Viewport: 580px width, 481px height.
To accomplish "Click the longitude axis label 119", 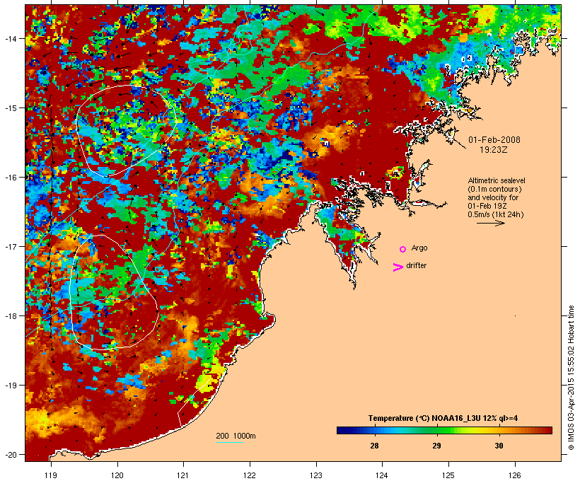I will pos(51,475).
